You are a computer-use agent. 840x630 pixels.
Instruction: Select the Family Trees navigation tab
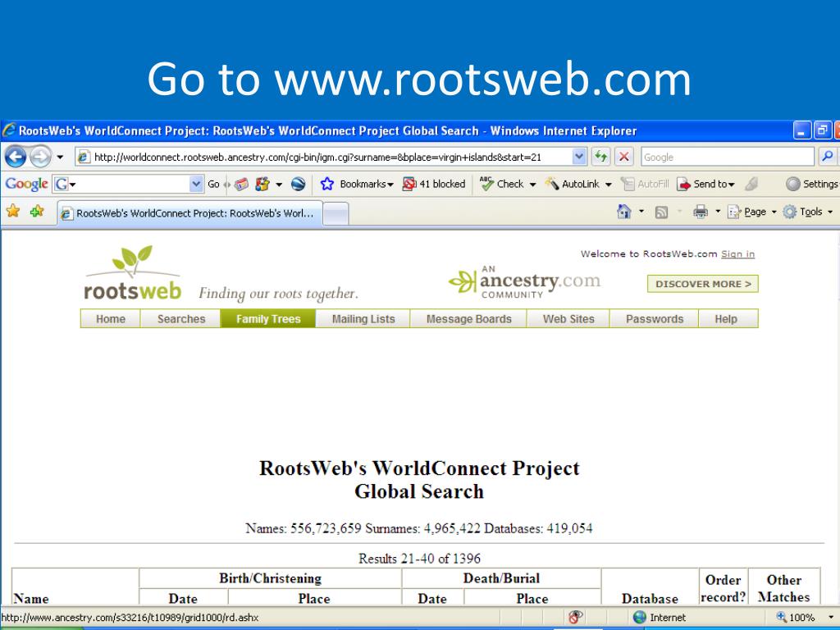(268, 319)
